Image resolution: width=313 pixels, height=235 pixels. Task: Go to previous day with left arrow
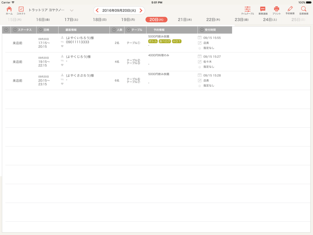pyautogui.click(x=97, y=11)
